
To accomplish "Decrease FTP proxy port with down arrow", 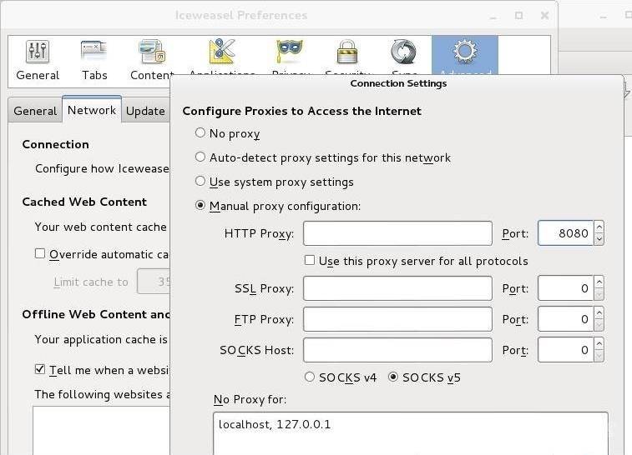I will coord(599,325).
